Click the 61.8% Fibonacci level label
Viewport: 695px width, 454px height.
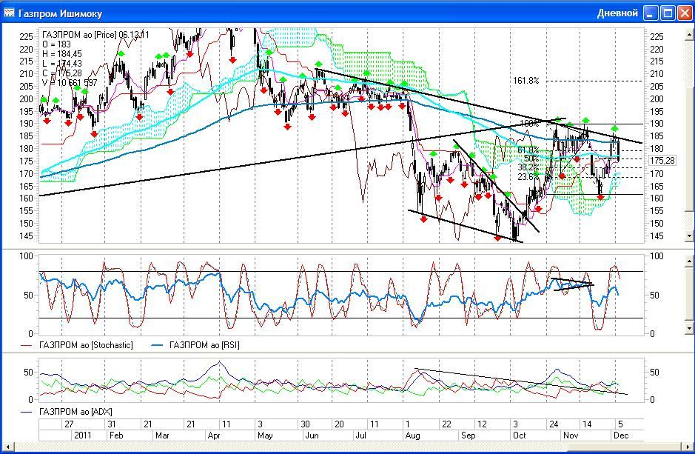[528, 150]
